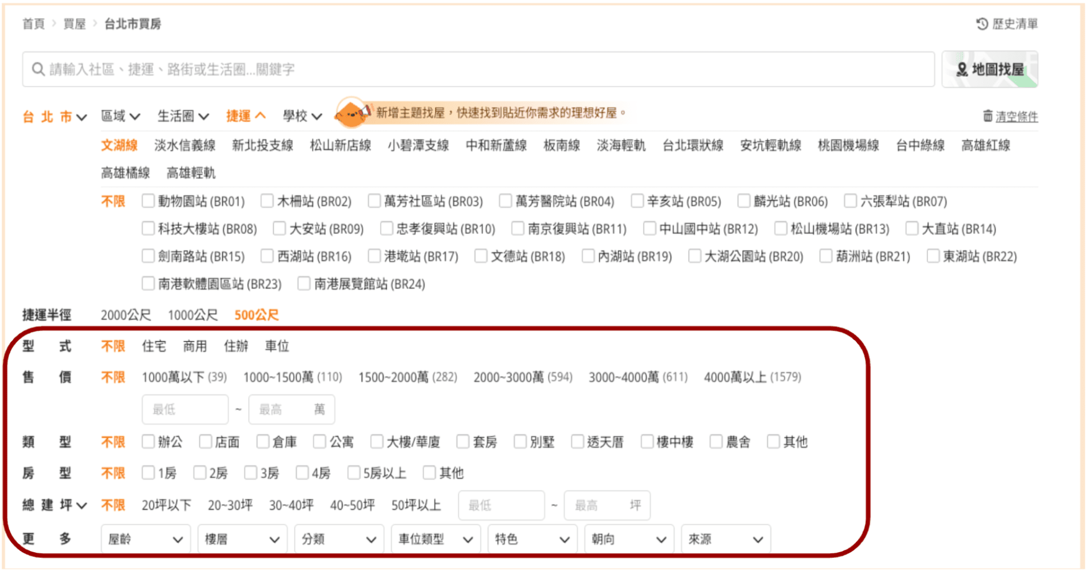Viewport: 1086px width, 570px height.
Task: Open the 台北市 city dropdown
Action: point(54,117)
